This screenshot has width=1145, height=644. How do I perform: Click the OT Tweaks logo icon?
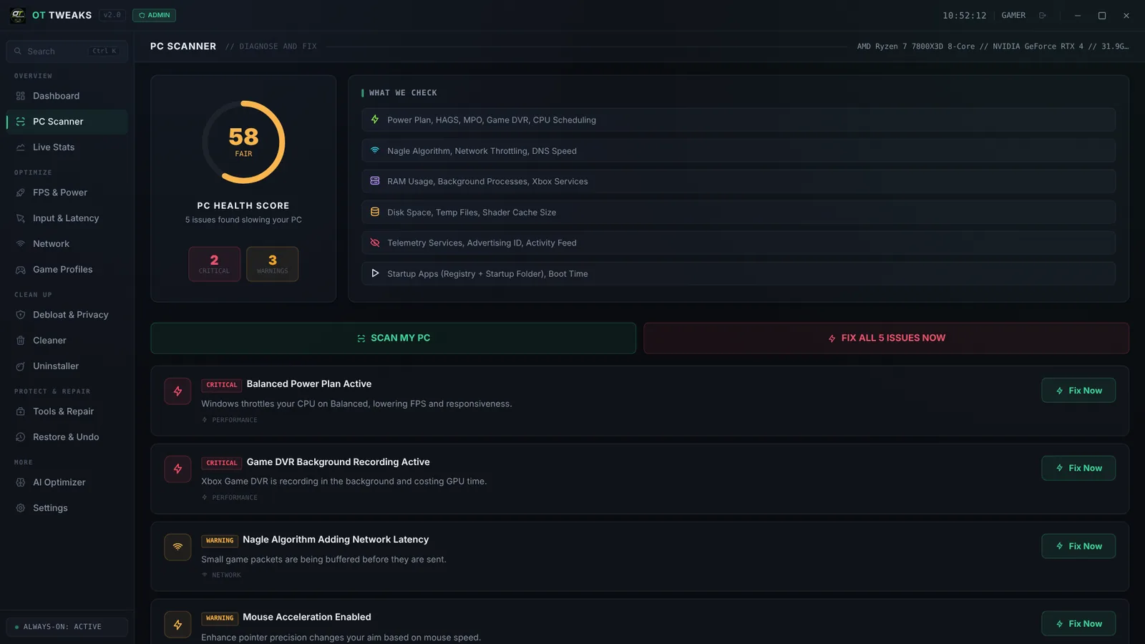click(18, 15)
